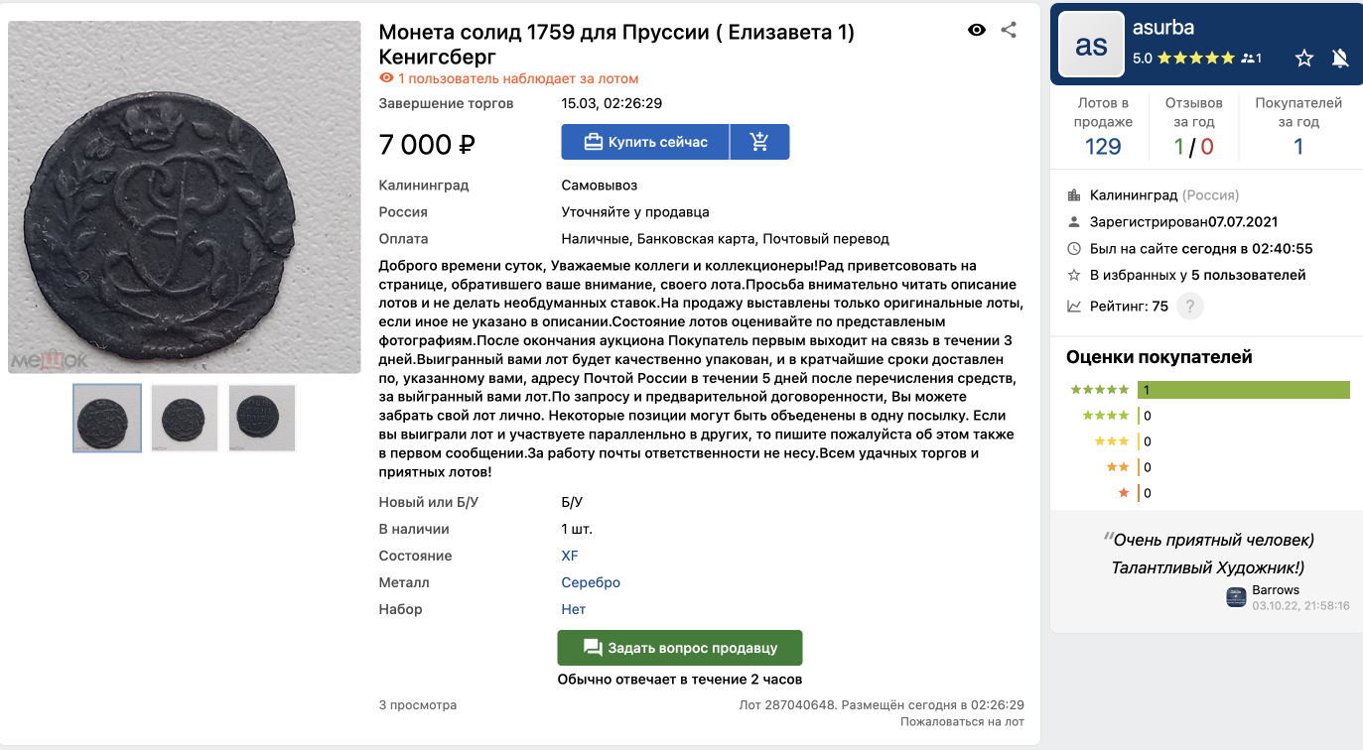View the third coin thumbnail image
This screenshot has width=1363, height=750.
point(262,418)
